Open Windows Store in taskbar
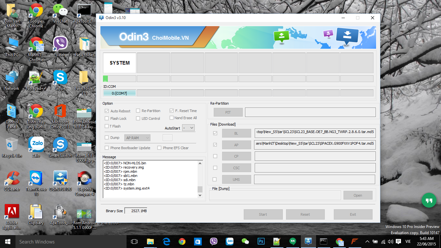The image size is (441, 248). click(198, 241)
